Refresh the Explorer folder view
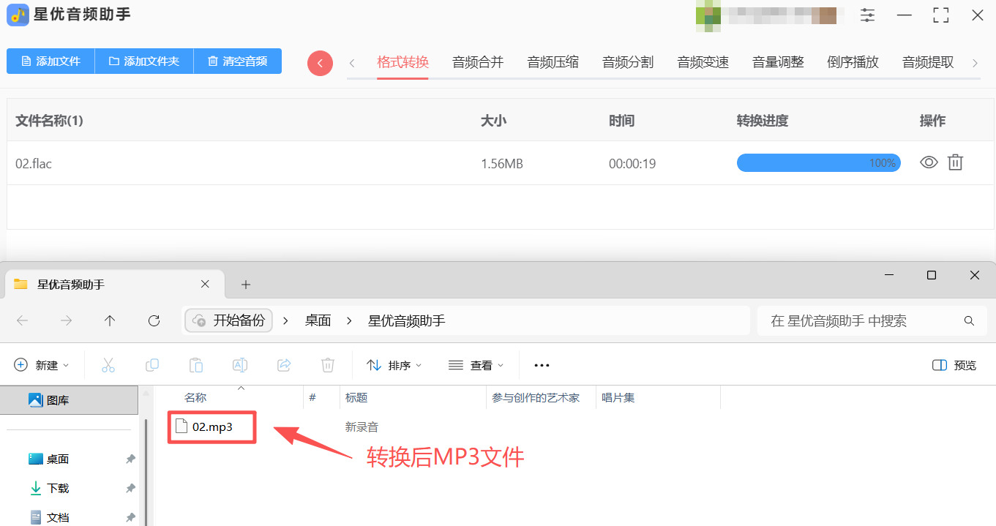This screenshot has height=526, width=996. click(154, 320)
